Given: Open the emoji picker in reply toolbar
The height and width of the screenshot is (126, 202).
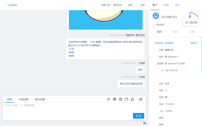Looking at the screenshot, I should coord(108,99).
